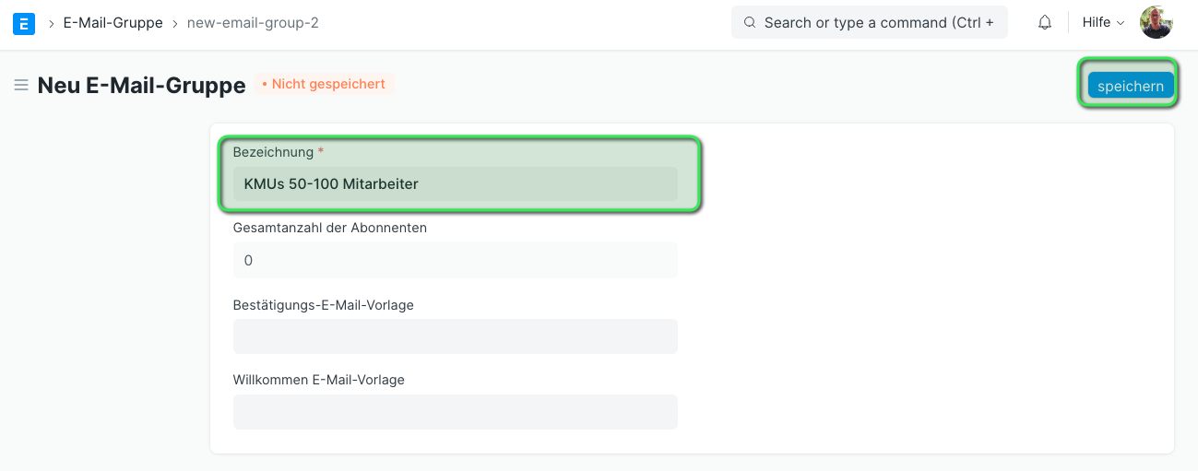The height and width of the screenshot is (471, 1198).
Task: Toggle sidebar with the hamburger icon
Action: (21, 85)
